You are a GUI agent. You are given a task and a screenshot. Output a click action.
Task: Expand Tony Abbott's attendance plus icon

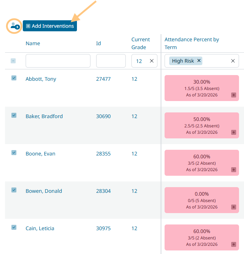pyautogui.click(x=234, y=95)
